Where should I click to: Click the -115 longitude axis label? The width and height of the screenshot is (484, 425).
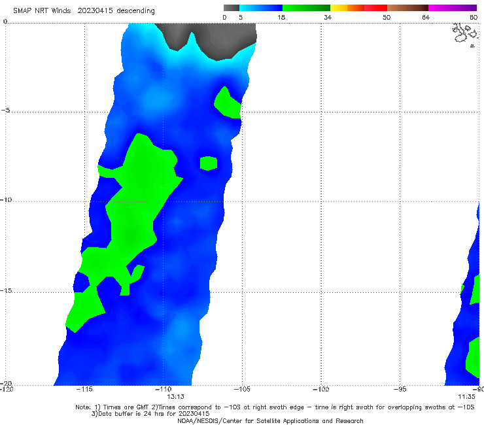(84, 389)
